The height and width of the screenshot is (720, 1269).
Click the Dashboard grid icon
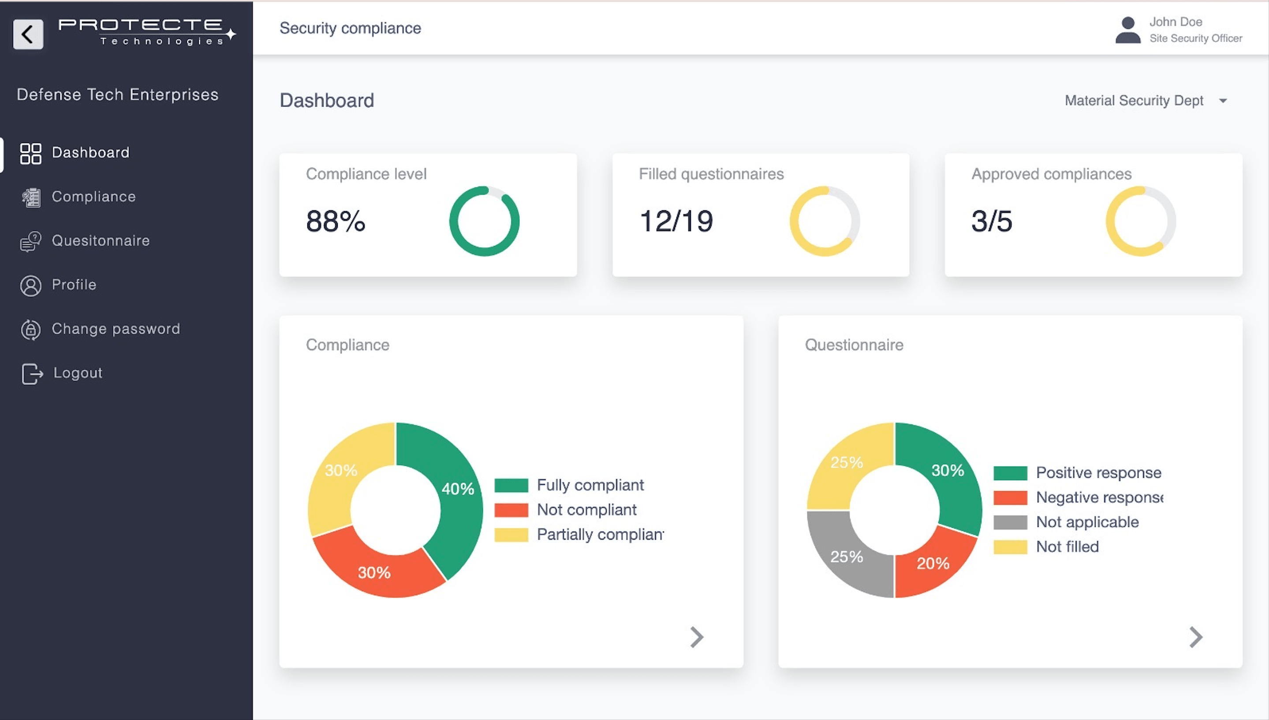(31, 153)
